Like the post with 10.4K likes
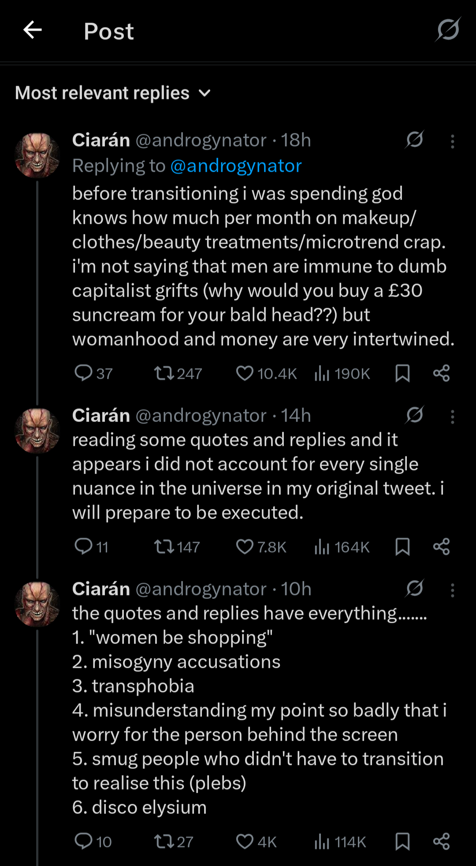The height and width of the screenshot is (866, 476). coord(245,373)
